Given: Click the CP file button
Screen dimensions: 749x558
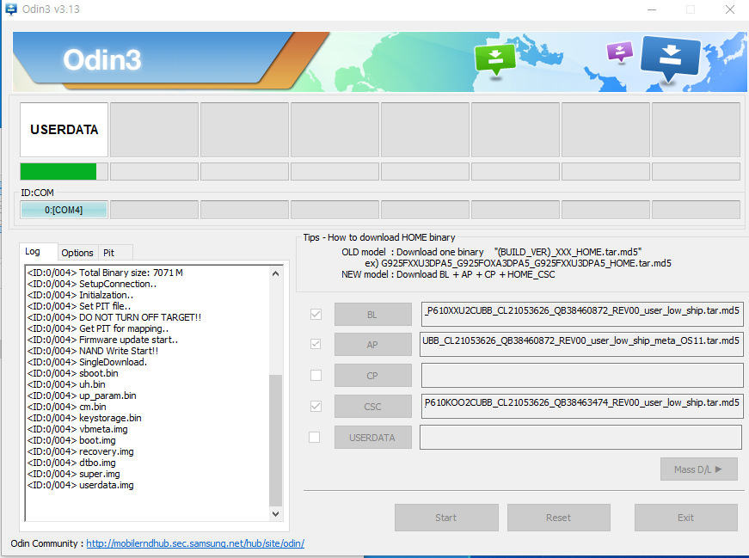Looking at the screenshot, I should pos(373,376).
